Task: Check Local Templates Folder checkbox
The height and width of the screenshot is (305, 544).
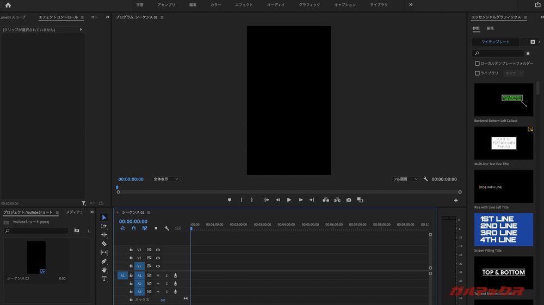Action: pos(477,64)
